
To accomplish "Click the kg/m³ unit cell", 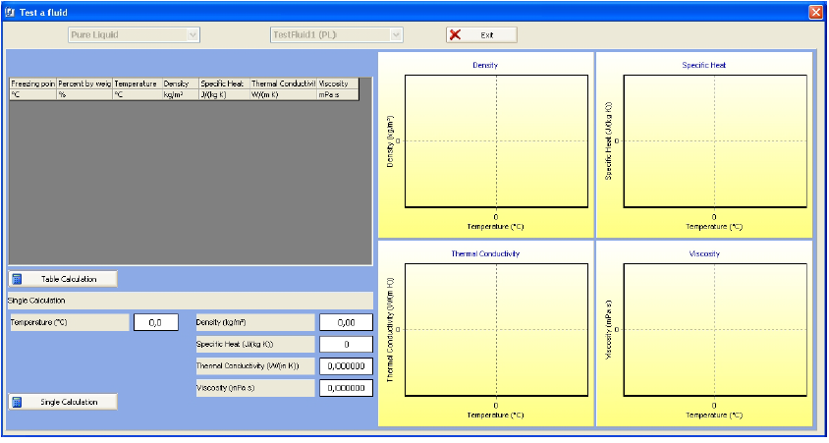I will [x=181, y=94].
